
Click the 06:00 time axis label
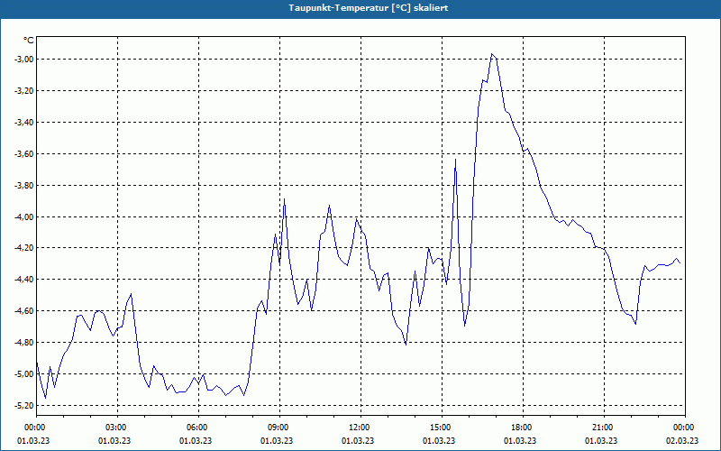click(x=198, y=428)
